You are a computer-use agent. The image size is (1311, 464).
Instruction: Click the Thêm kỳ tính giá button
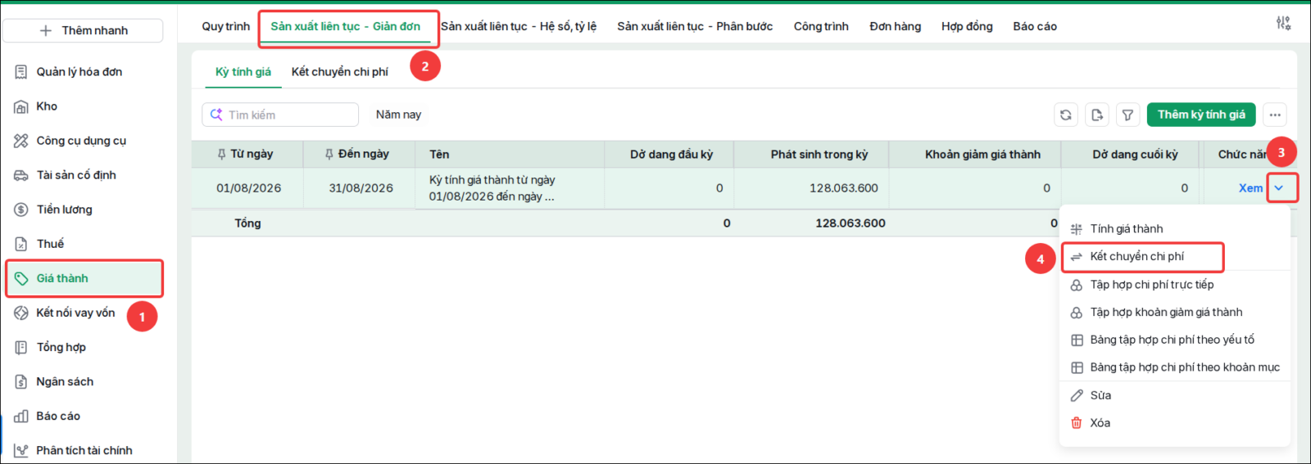pyautogui.click(x=1201, y=115)
